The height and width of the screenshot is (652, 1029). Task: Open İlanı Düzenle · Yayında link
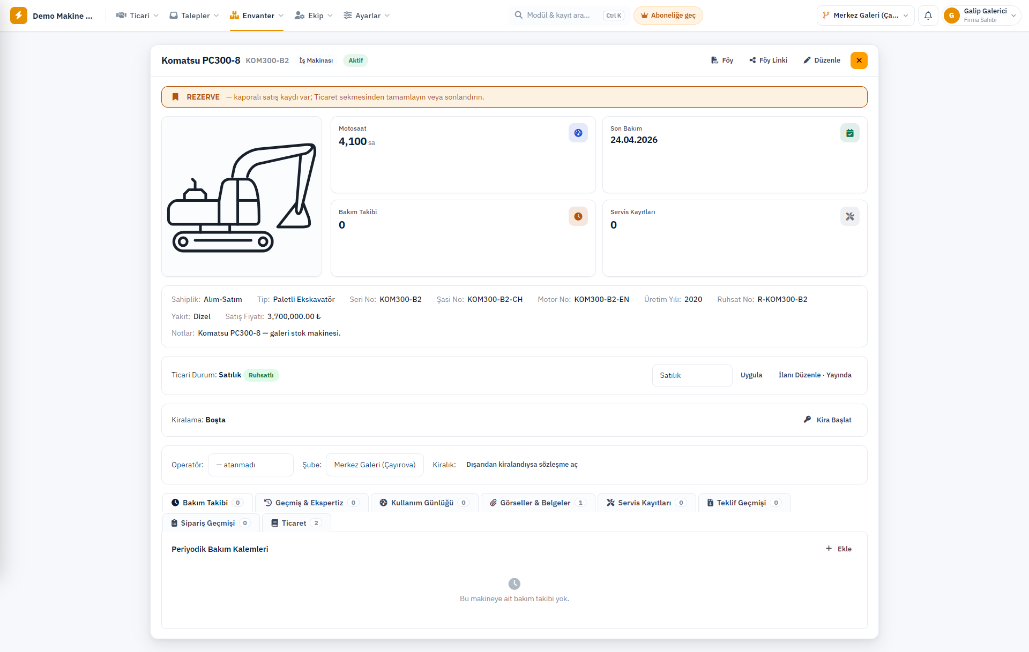[815, 375]
